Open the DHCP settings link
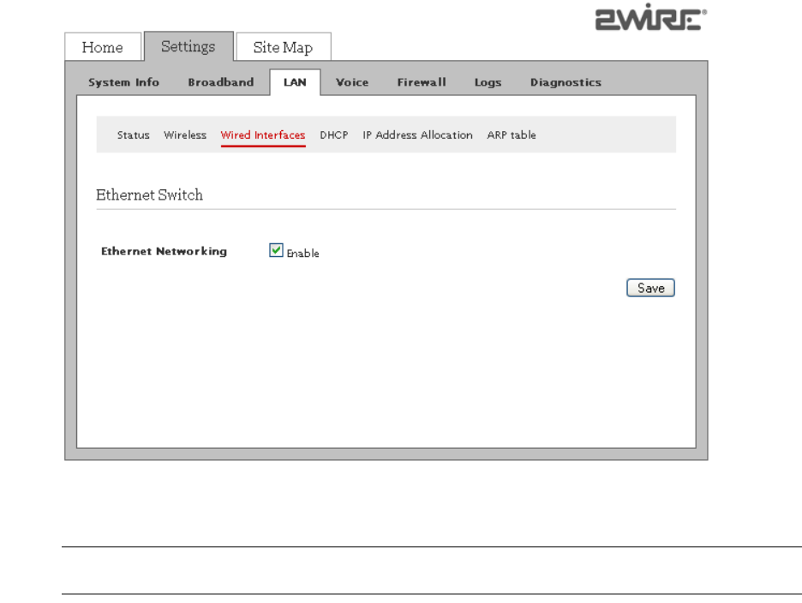Viewport: 802px width, 603px height. tap(334, 135)
